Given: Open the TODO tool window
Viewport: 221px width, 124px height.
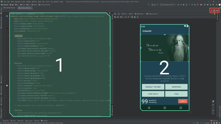Looking at the screenshot, I should [x=14, y=121].
